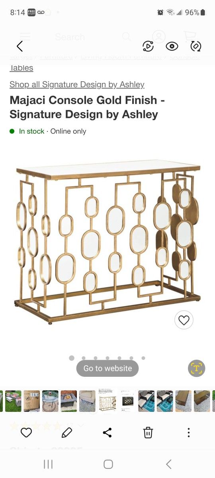Screen dimensions: 215x478
Task: Tap the Android recents navigation button
Action: [x=48, y=464]
